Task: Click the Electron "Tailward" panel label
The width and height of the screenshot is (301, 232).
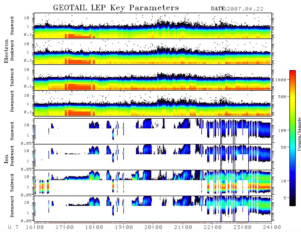Action: click(x=12, y=78)
